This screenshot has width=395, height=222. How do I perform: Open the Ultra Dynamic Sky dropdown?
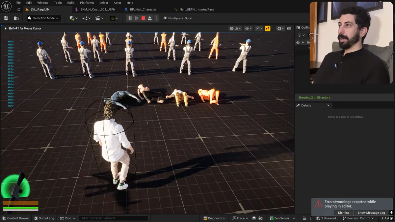point(178,18)
